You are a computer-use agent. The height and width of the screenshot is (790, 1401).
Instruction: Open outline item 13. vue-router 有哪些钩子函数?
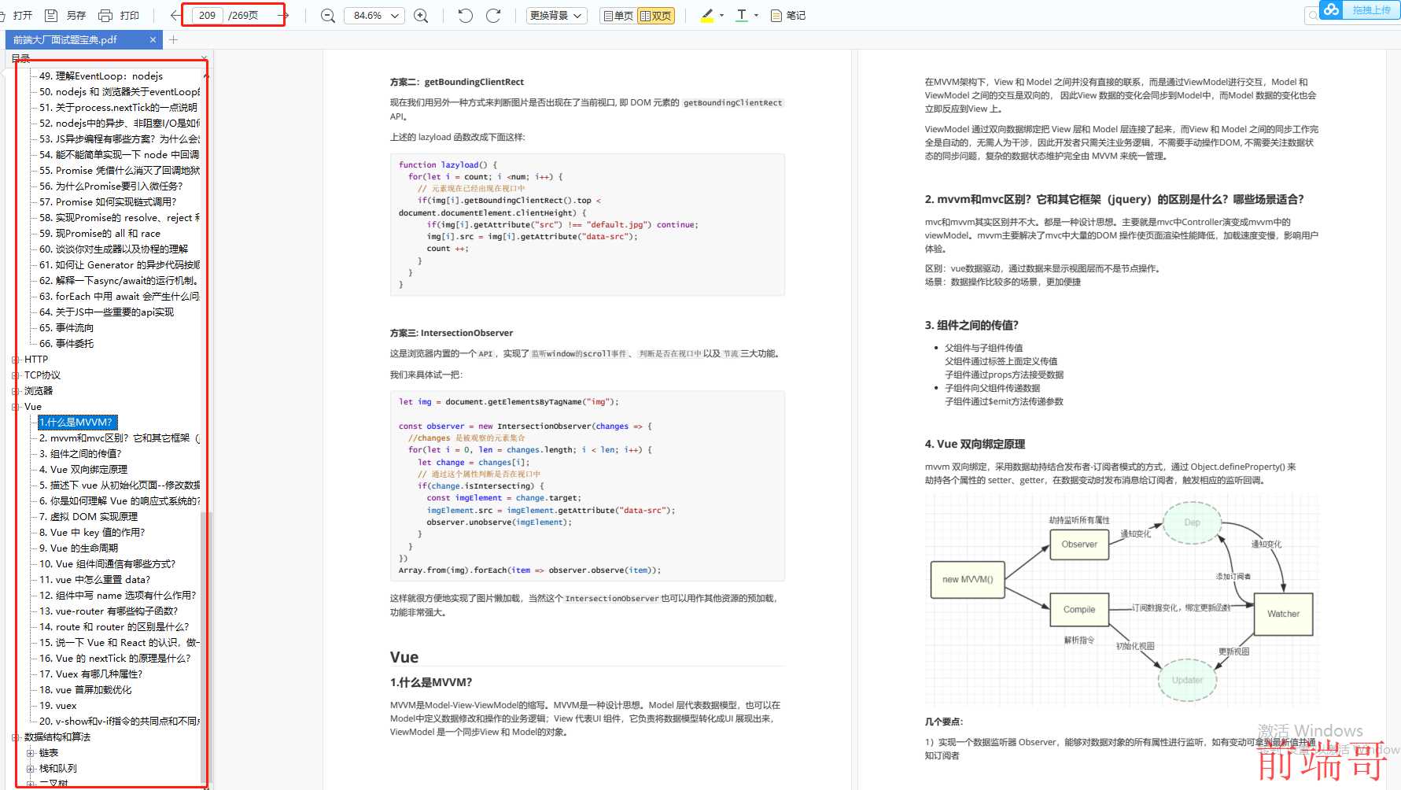(109, 611)
